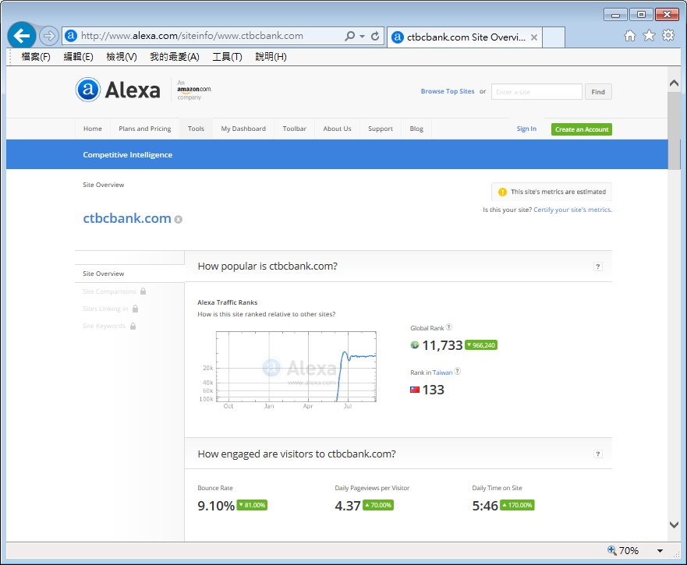Click the Competitive Intelligence heading link
The image size is (687, 565).
pos(128,154)
